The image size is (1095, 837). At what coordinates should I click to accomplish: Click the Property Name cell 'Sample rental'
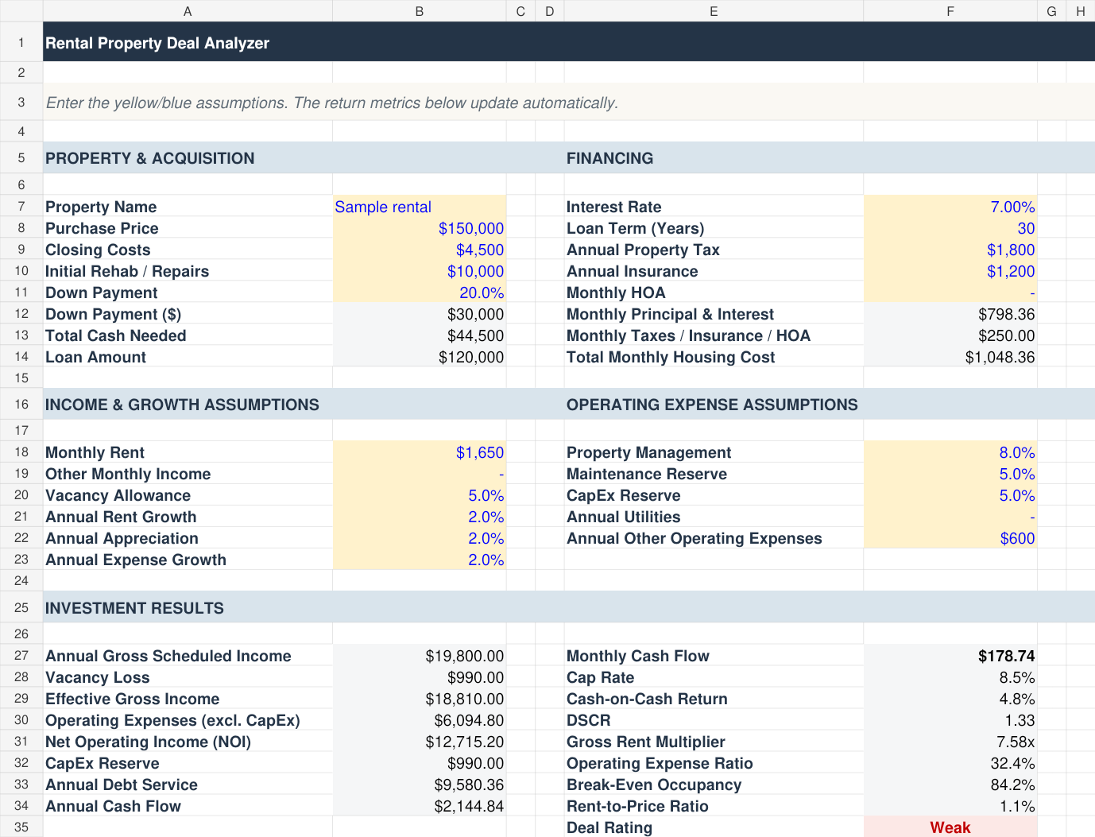(419, 207)
